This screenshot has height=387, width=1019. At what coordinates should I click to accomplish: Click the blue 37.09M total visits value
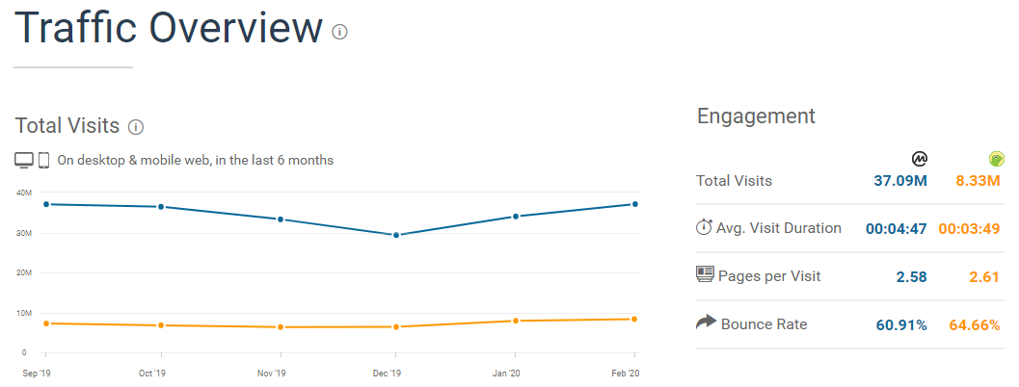[x=900, y=181]
